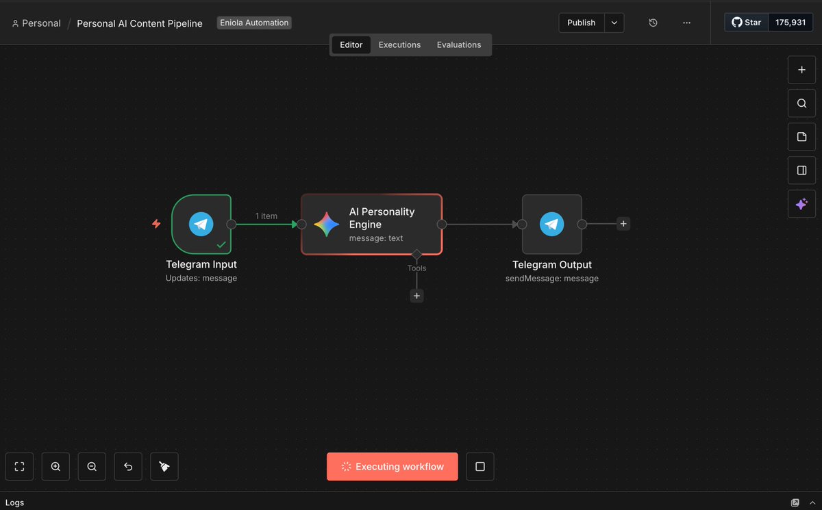Click the GitHub Star button
The height and width of the screenshot is (510, 822).
click(747, 23)
